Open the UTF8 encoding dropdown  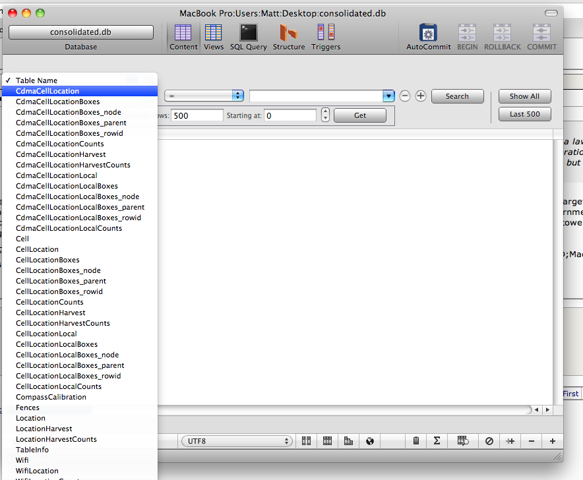(x=237, y=441)
